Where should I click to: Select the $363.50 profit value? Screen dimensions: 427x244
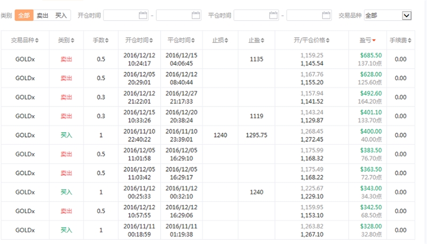coord(371,169)
